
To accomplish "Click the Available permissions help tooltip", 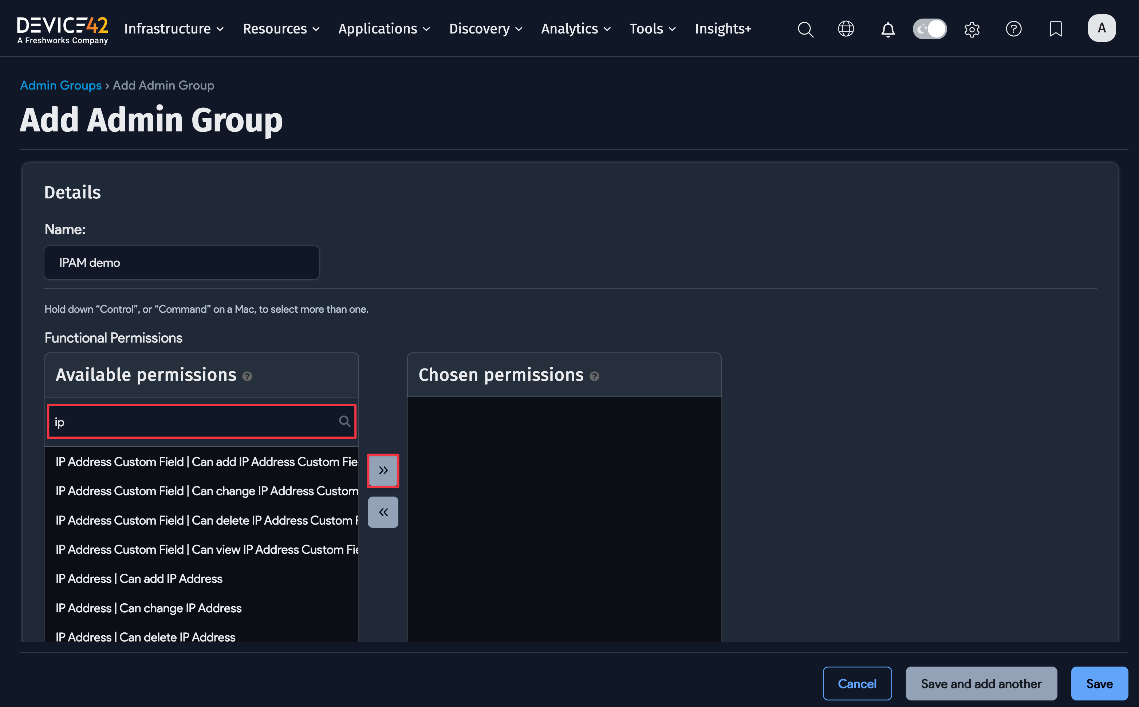I will 247,376.
